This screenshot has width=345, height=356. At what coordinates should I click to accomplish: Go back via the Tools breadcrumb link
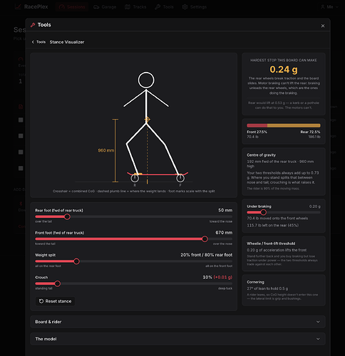pyautogui.click(x=41, y=42)
